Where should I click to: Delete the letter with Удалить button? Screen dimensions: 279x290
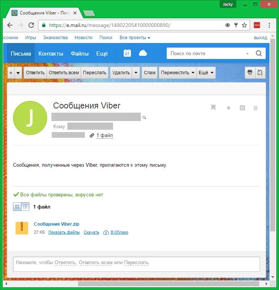(x=121, y=73)
